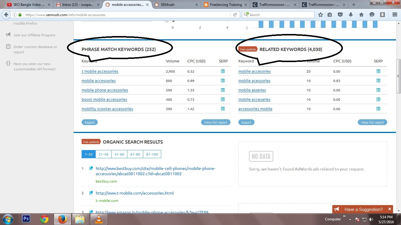Screen dimensions: 401x225
Task: View full report for phrase match keywords
Action: tap(216, 122)
